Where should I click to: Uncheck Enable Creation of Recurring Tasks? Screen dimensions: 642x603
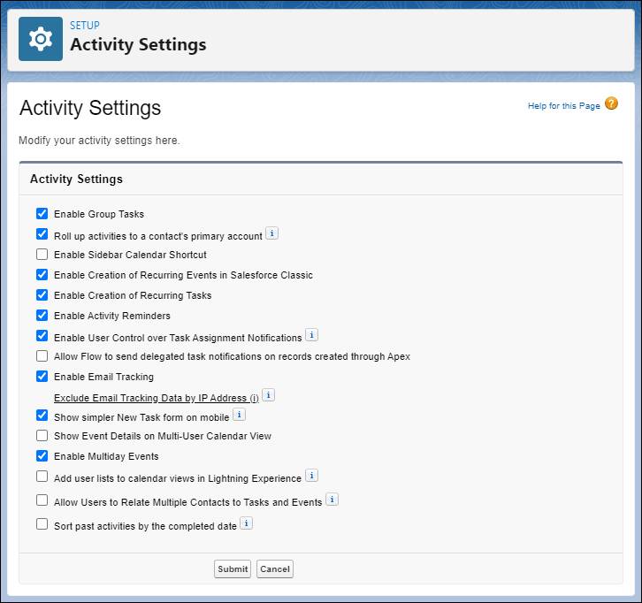click(x=42, y=294)
